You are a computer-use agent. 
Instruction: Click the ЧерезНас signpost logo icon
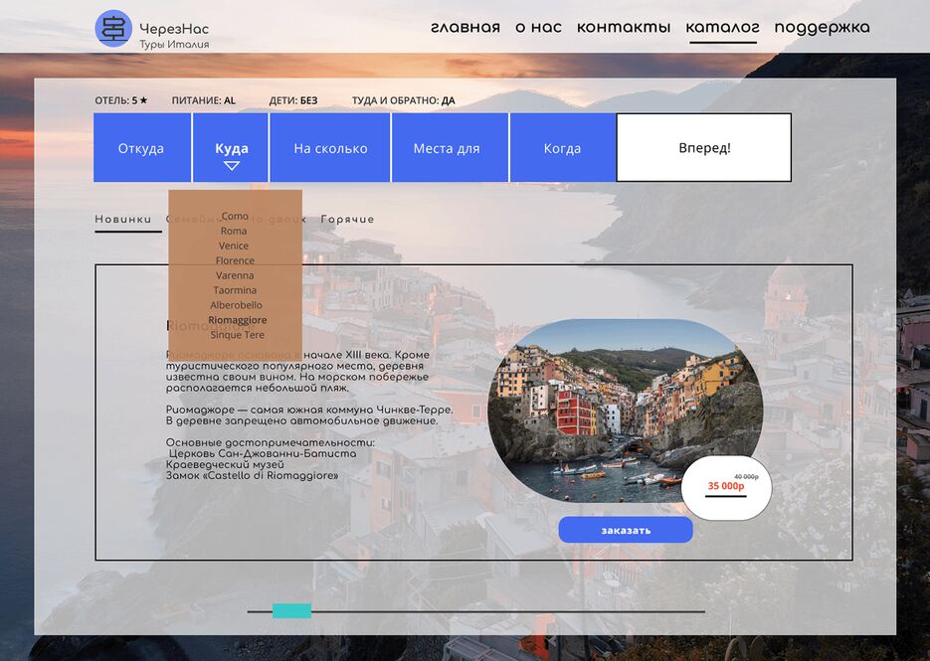click(113, 29)
